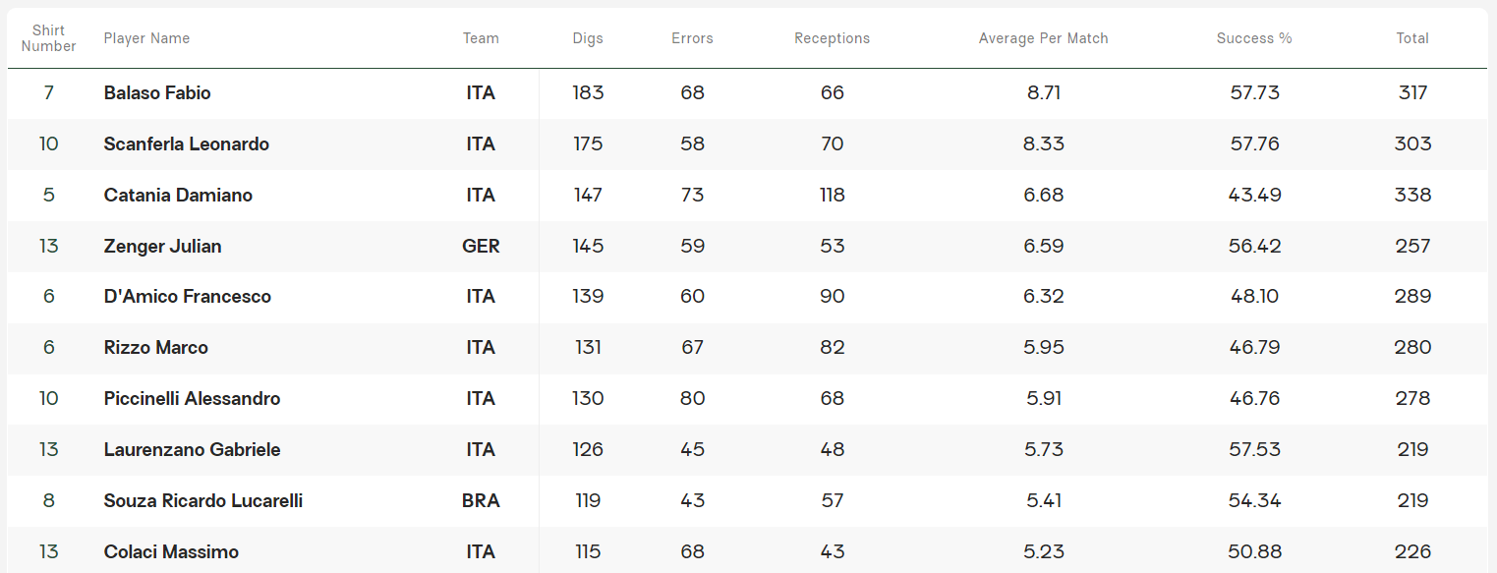
Task: Select Catania Damiano player name
Action: click(178, 196)
